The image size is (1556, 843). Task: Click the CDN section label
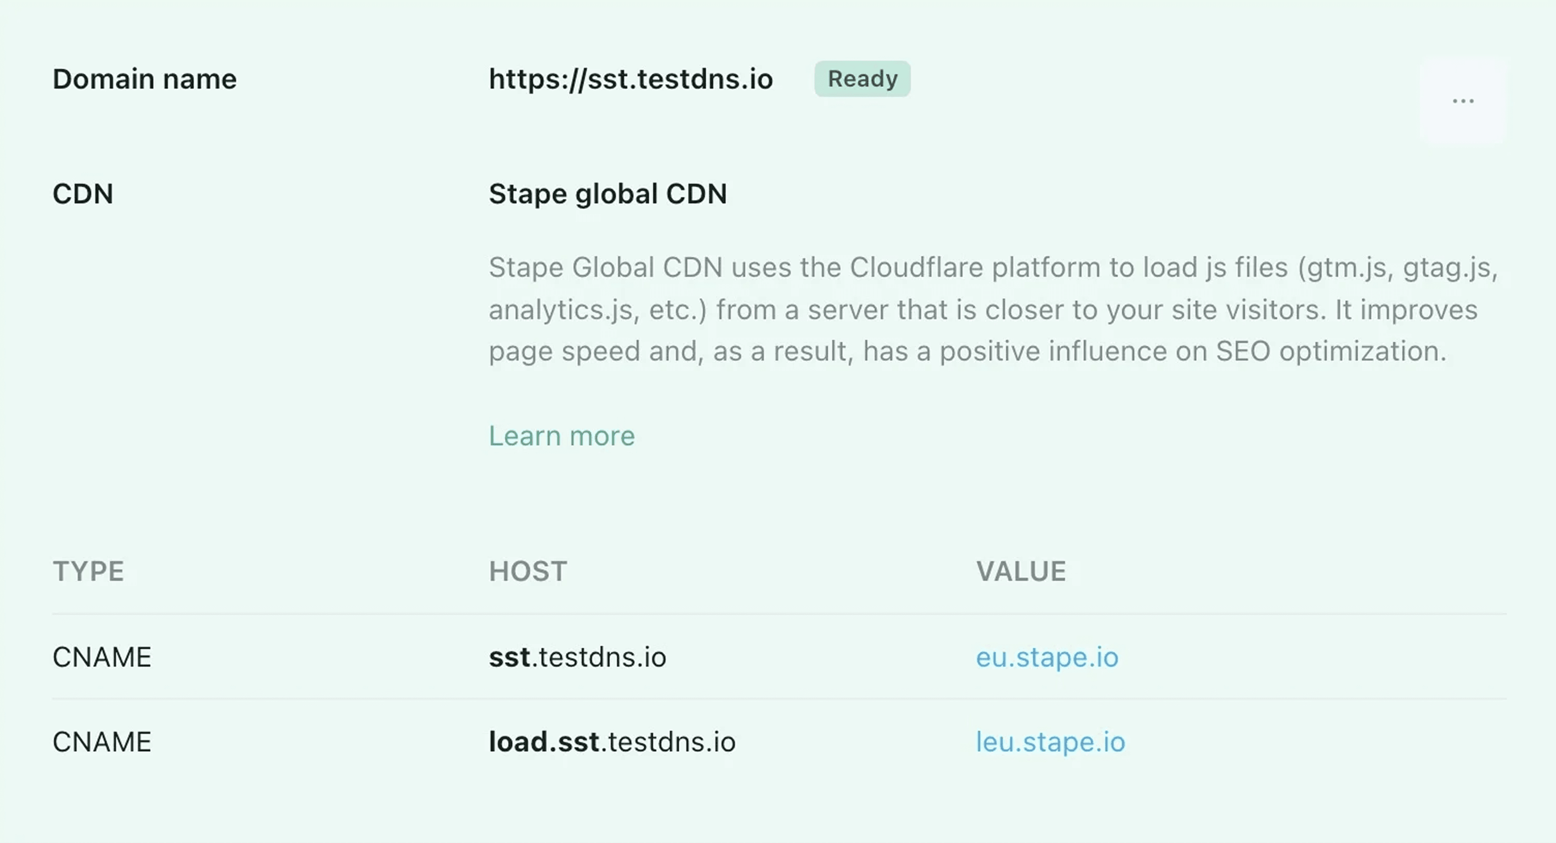[82, 194]
